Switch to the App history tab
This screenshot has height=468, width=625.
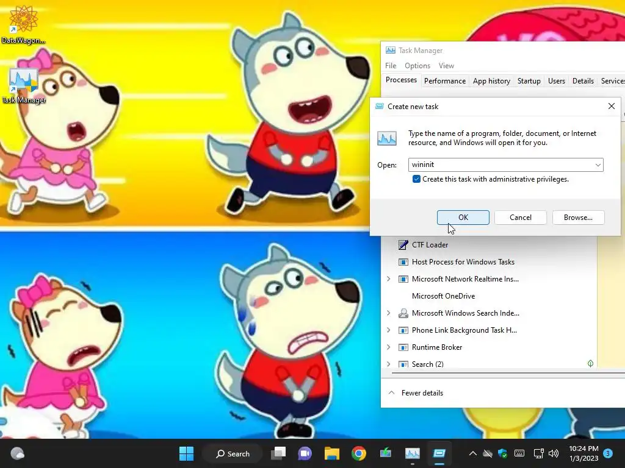coord(491,81)
